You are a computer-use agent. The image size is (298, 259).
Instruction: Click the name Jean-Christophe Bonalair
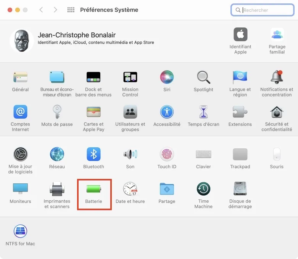[77, 35]
